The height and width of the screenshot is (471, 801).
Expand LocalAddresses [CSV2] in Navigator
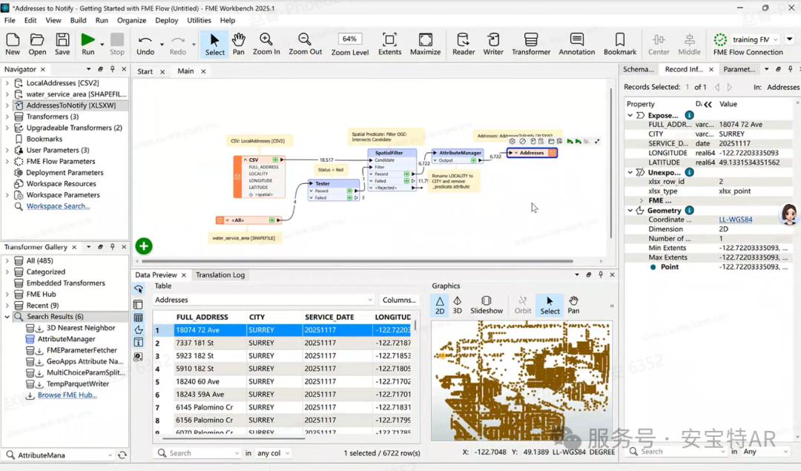pos(7,83)
